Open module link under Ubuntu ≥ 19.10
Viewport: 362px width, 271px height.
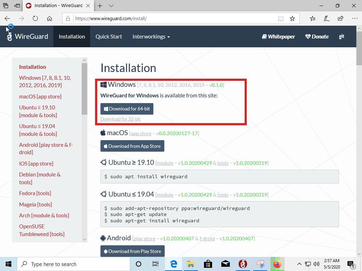click(x=165, y=163)
